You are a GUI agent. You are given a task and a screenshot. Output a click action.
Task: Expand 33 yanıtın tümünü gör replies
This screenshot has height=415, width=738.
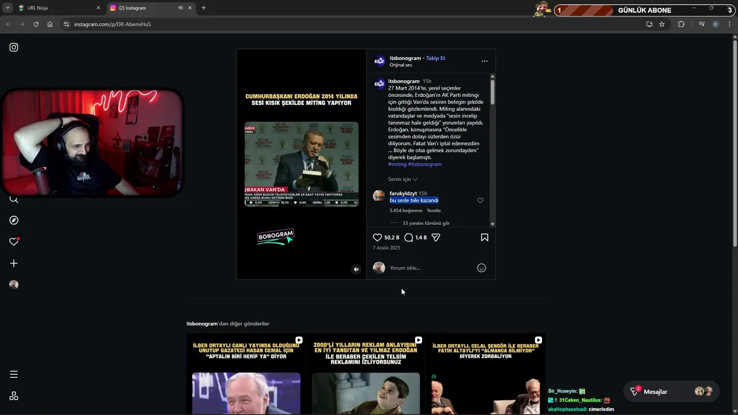click(x=426, y=223)
